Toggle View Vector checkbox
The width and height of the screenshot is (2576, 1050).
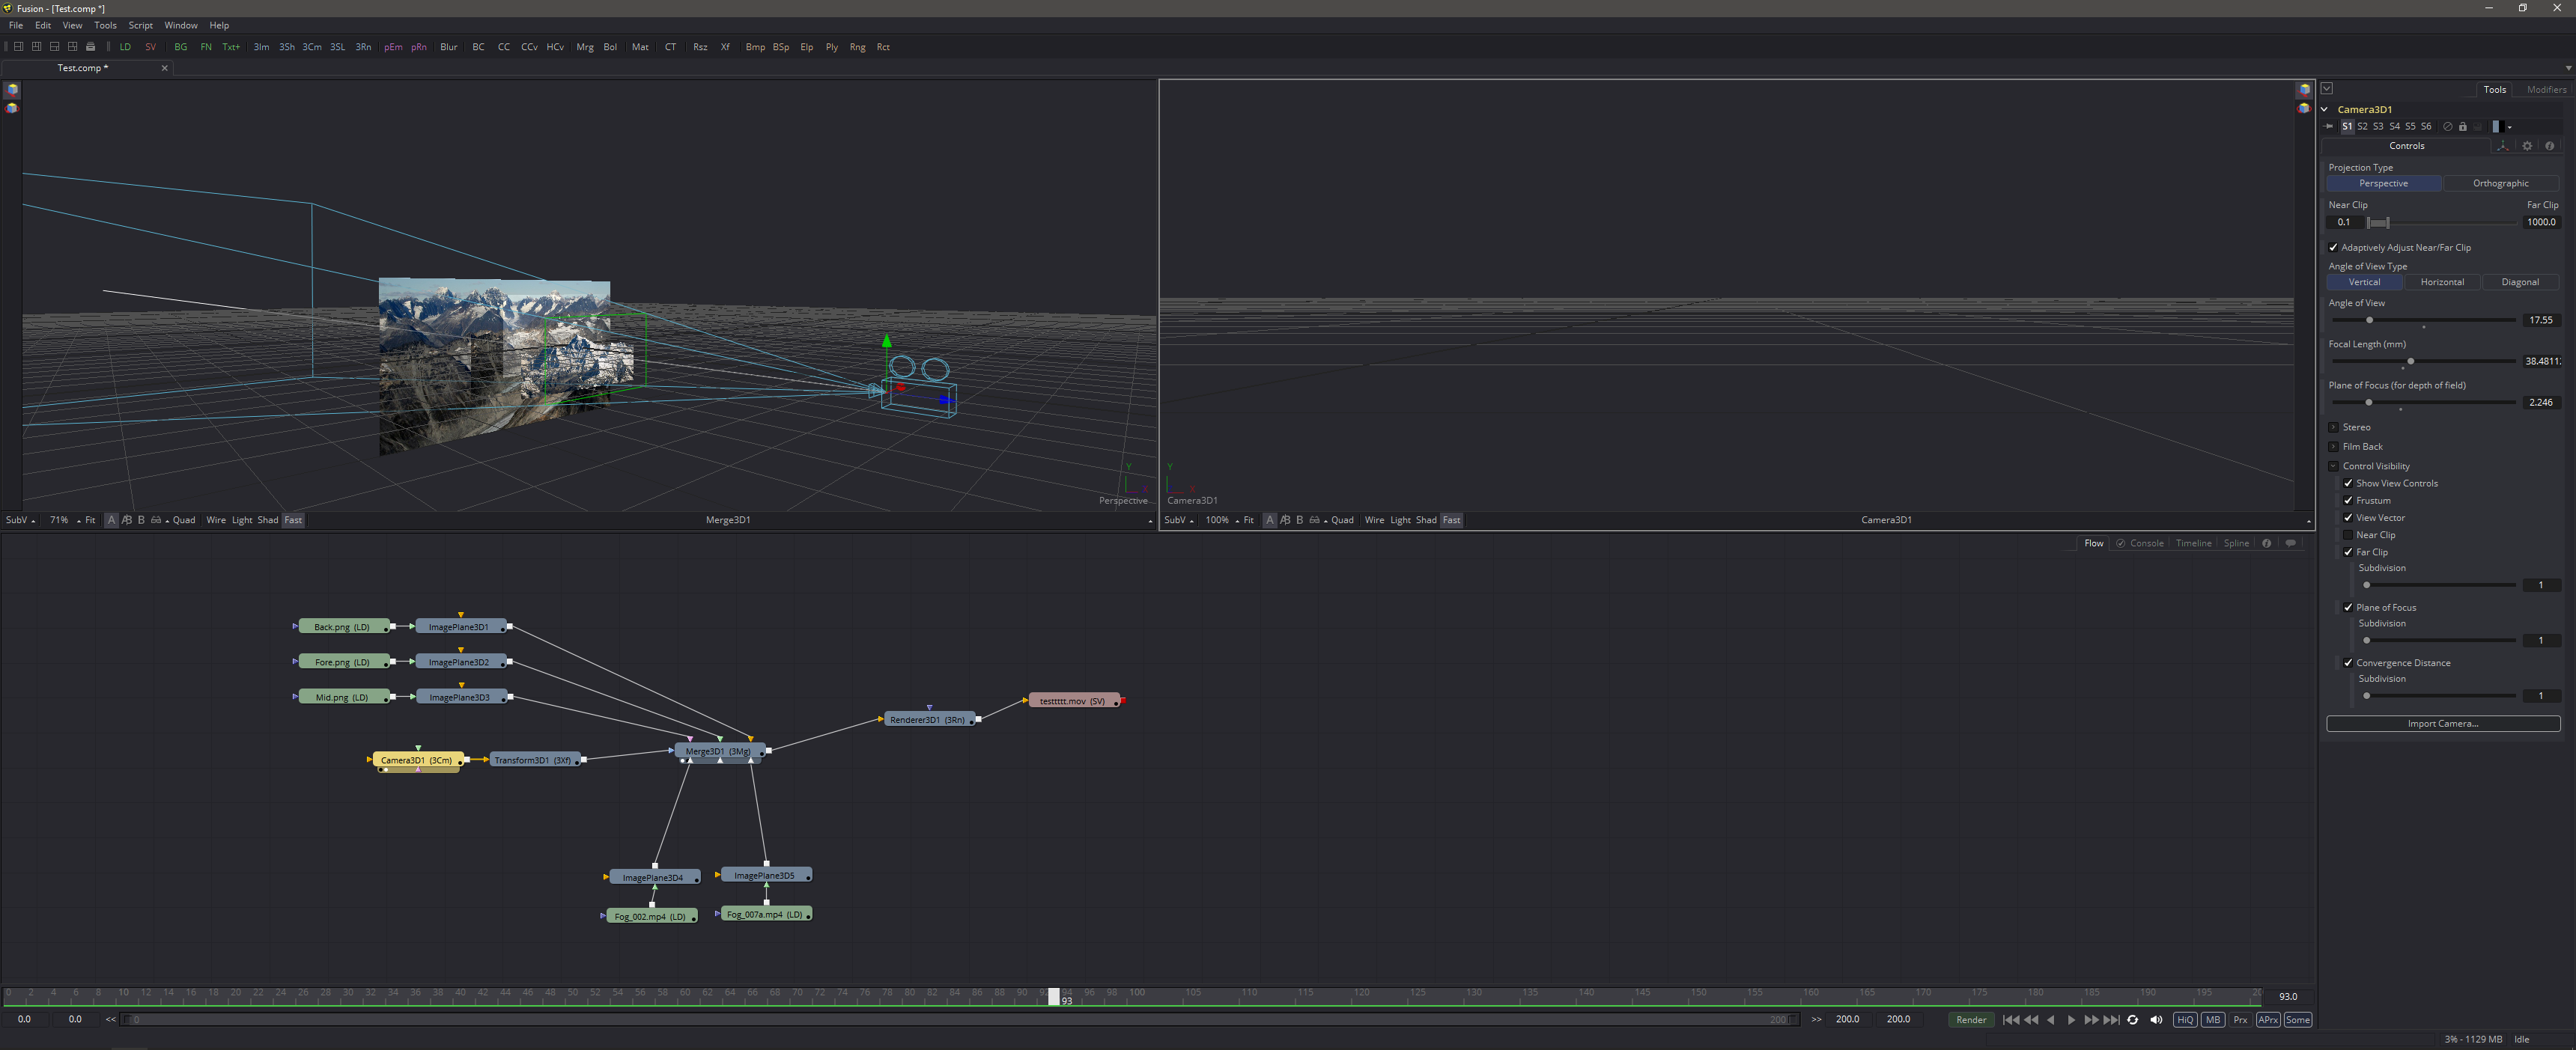(2348, 517)
